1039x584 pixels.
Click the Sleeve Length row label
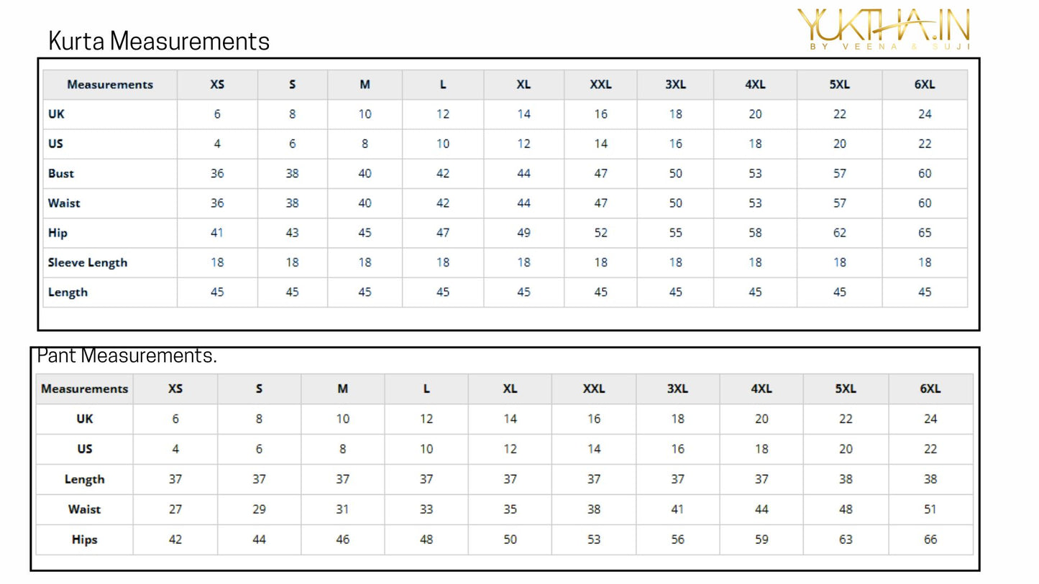point(88,262)
